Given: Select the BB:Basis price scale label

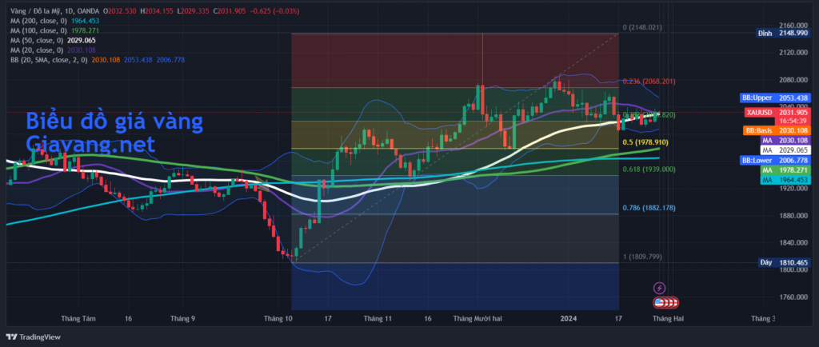Looking at the screenshot, I should [759, 130].
